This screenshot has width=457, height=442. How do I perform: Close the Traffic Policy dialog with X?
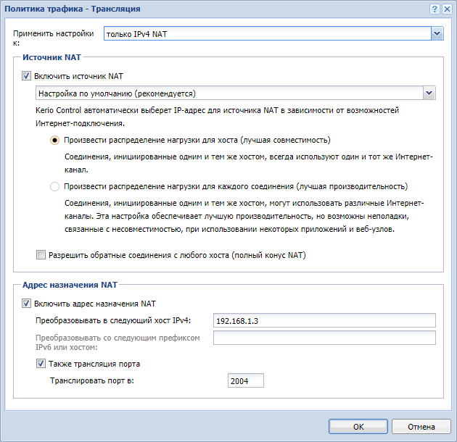[x=447, y=9]
